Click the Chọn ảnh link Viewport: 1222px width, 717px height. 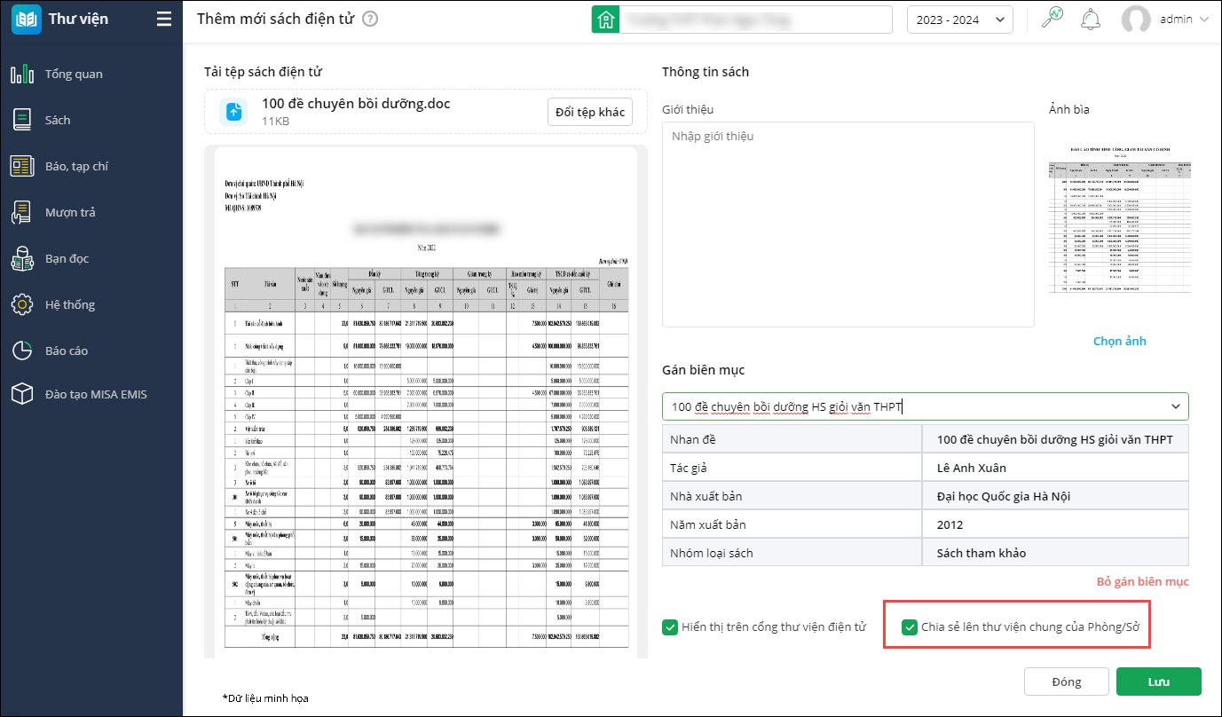tap(1119, 341)
